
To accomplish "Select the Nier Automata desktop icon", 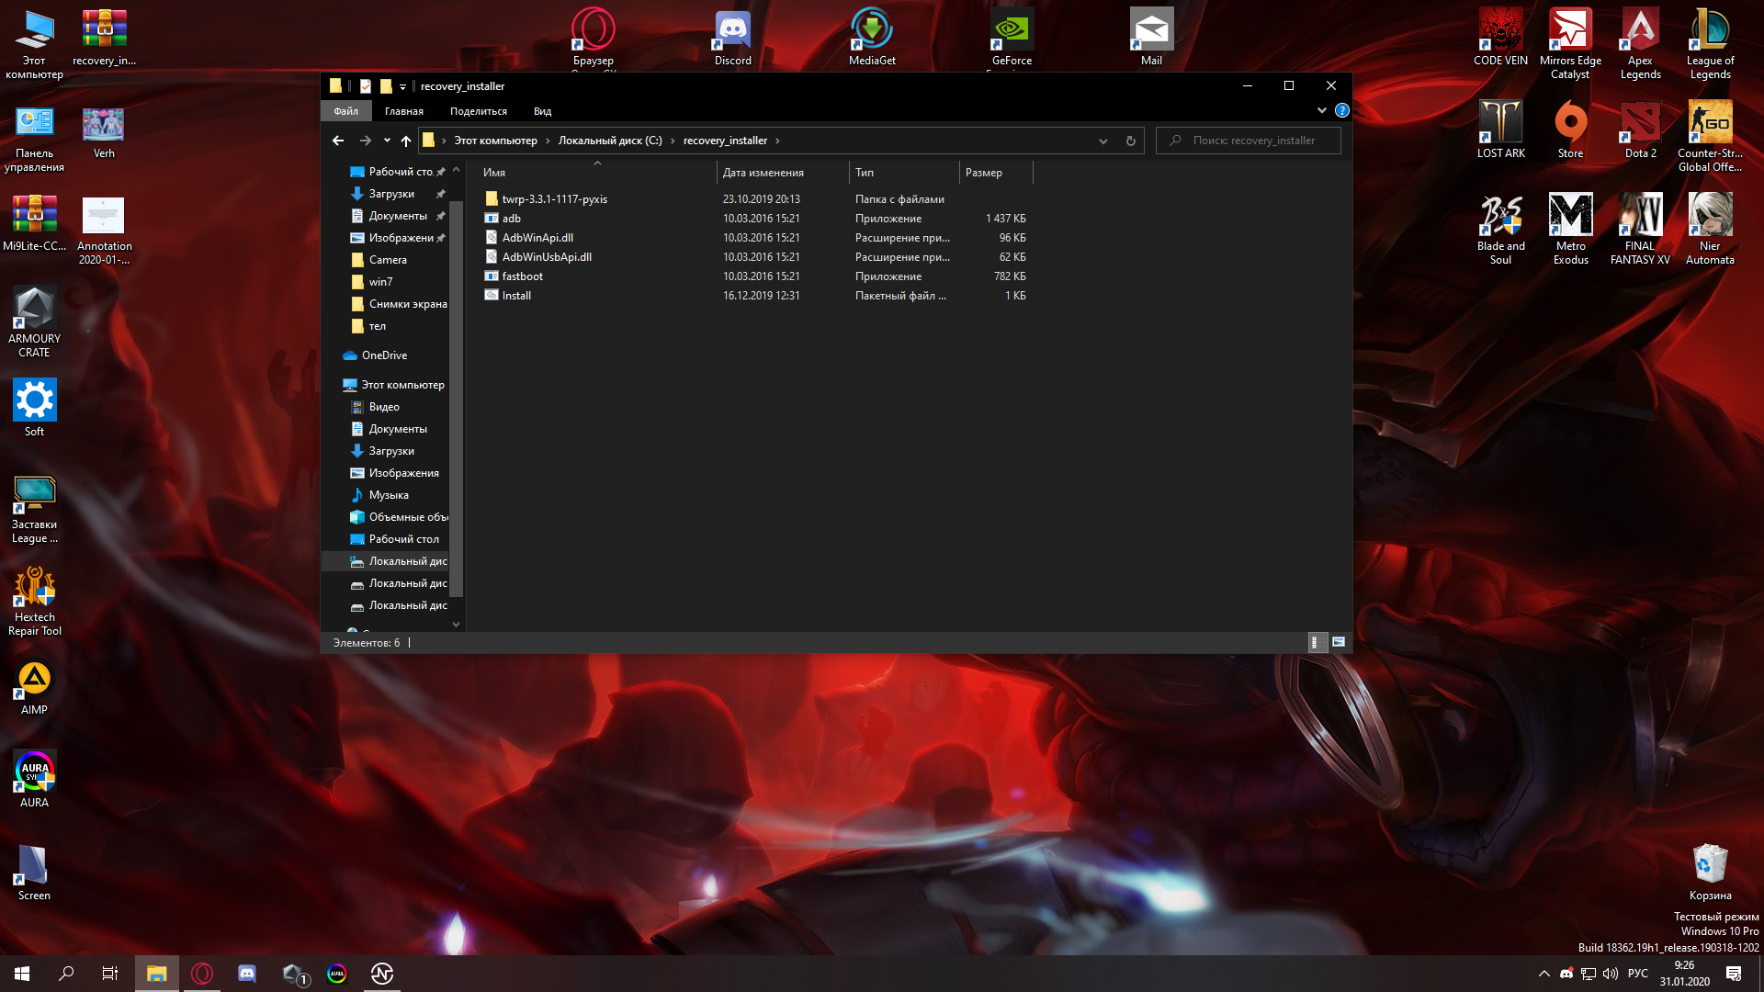I will pyautogui.click(x=1710, y=229).
